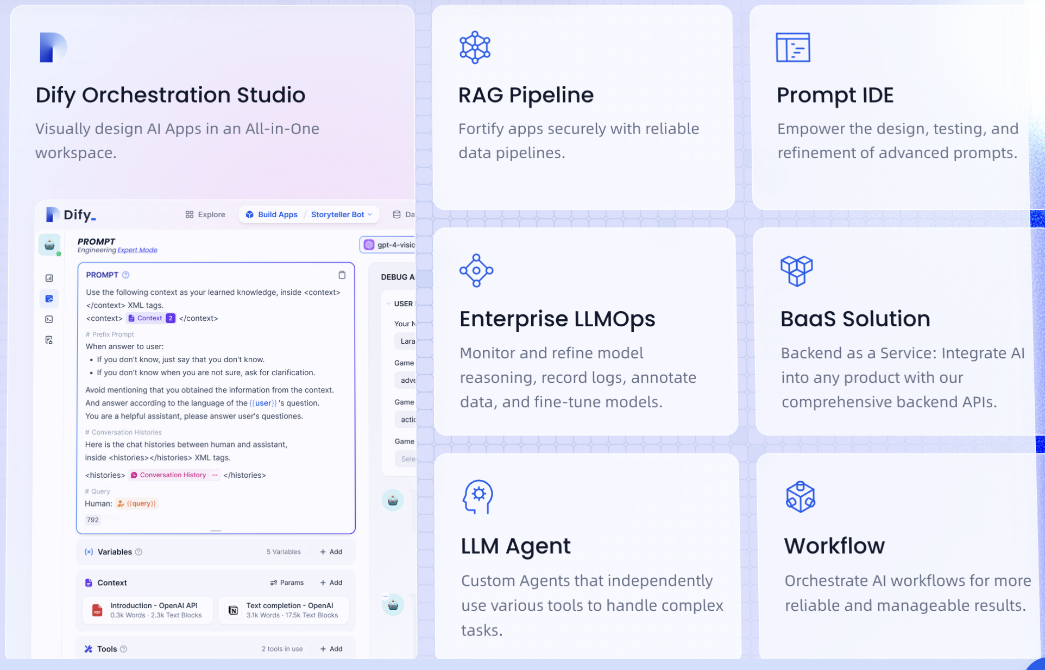Click the RAG Pipeline network icon

click(x=475, y=47)
